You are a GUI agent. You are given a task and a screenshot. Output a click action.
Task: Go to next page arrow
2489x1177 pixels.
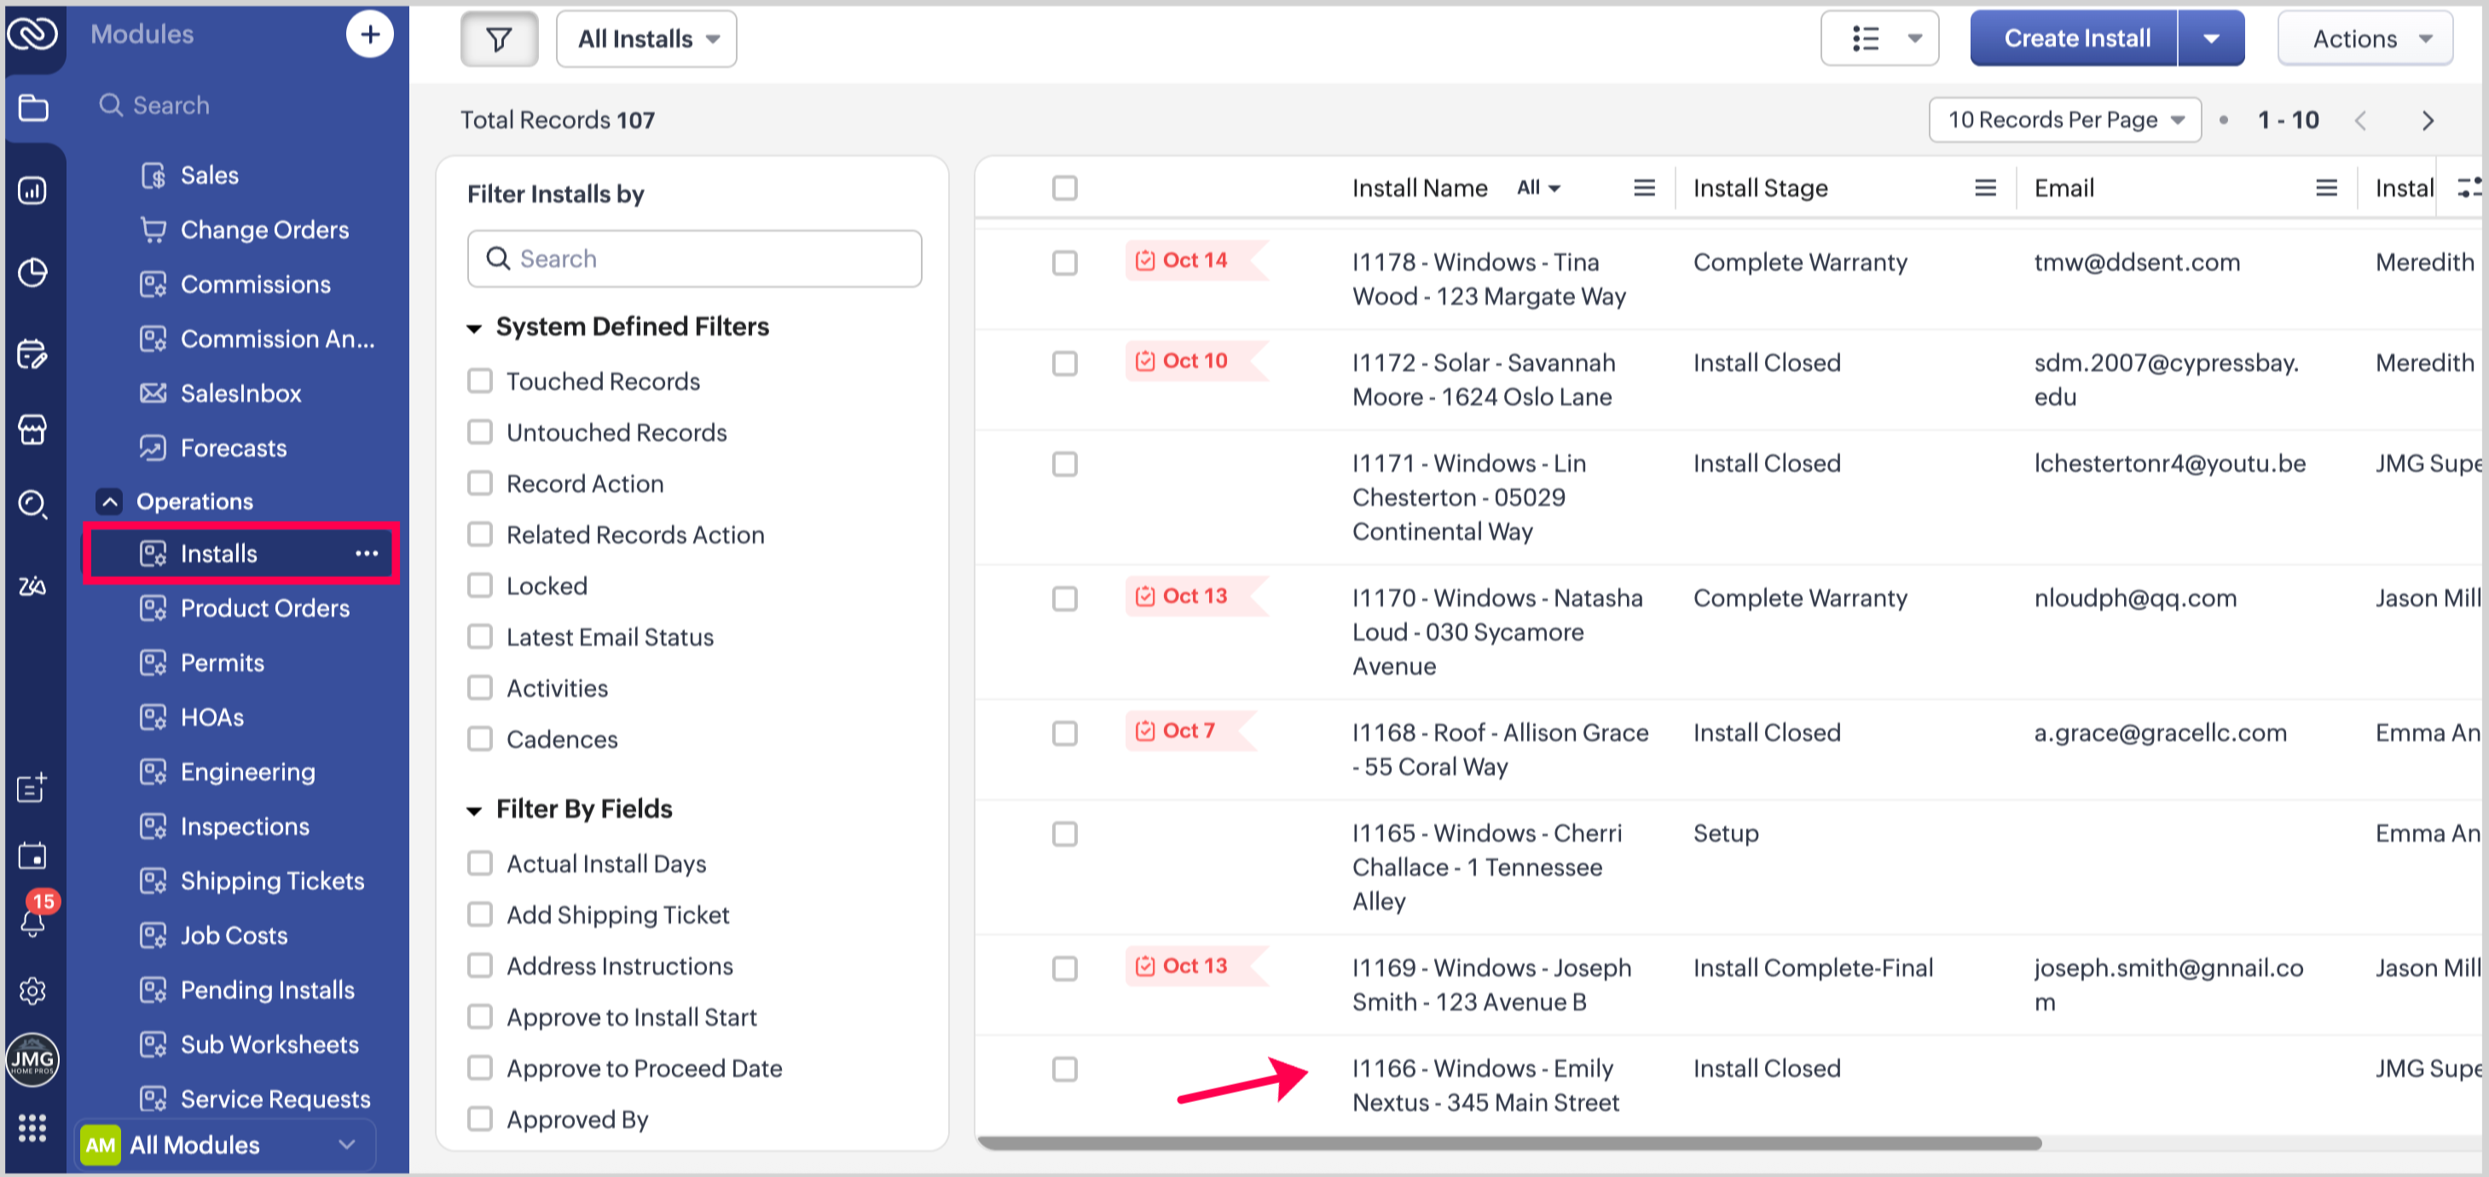2427,121
